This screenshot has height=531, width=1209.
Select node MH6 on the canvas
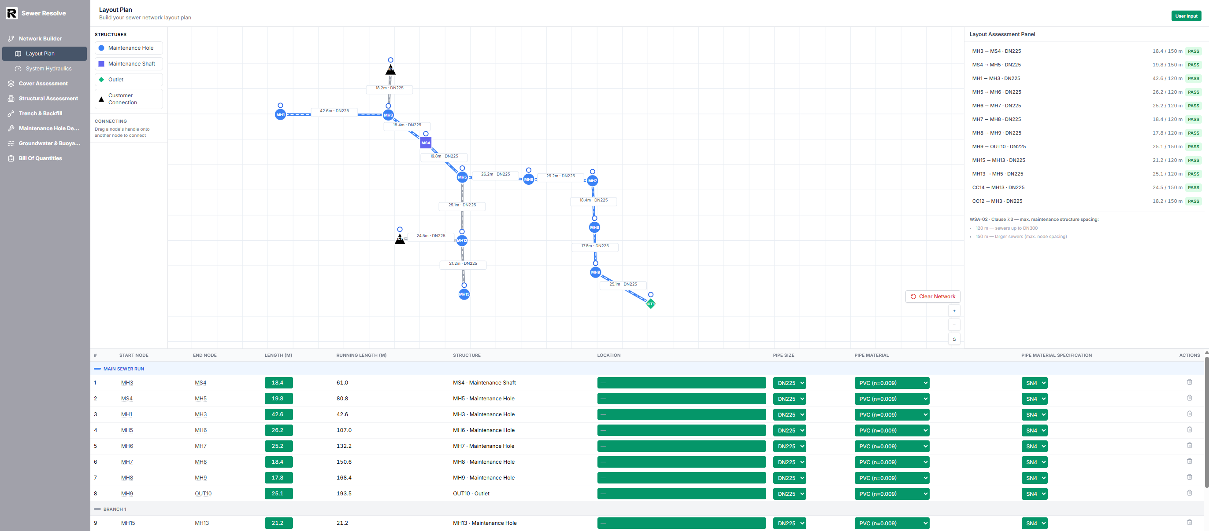point(528,179)
